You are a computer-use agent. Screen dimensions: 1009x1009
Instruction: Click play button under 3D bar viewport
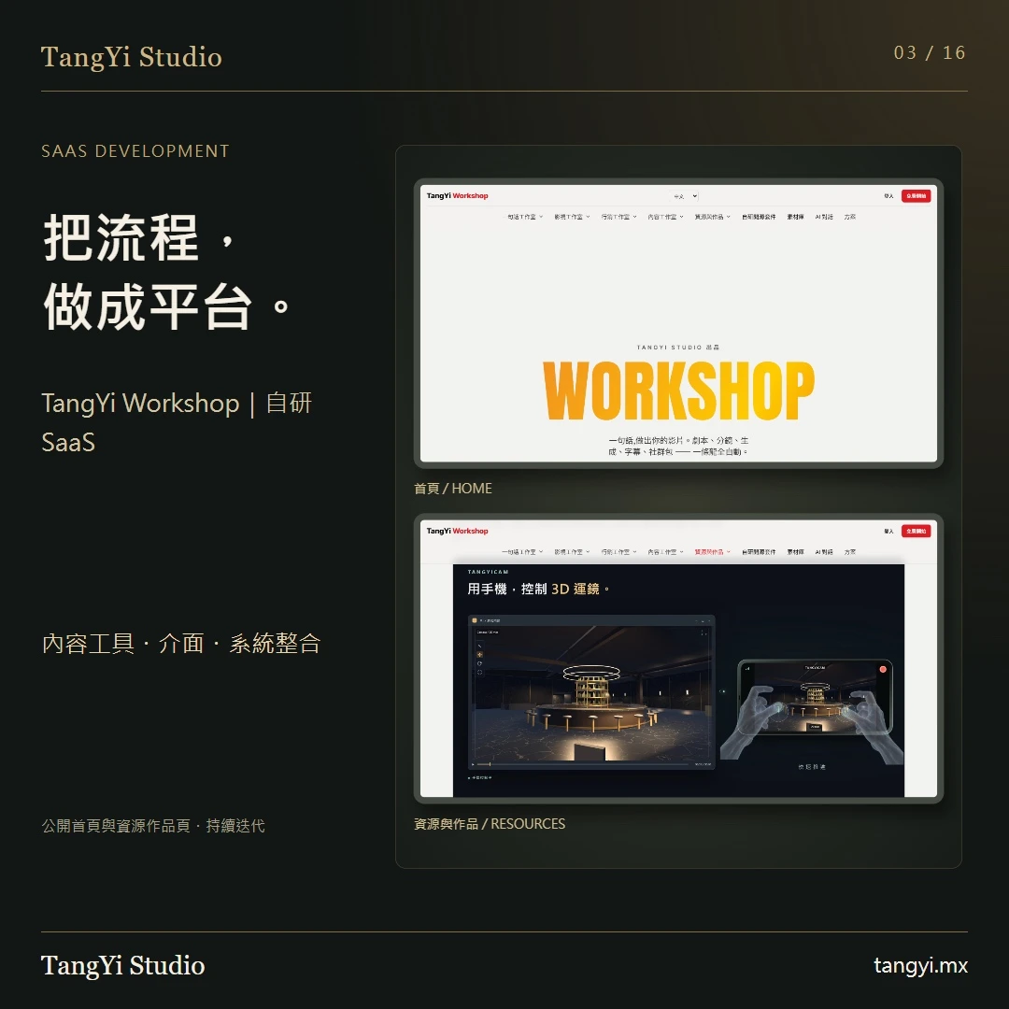[473, 764]
